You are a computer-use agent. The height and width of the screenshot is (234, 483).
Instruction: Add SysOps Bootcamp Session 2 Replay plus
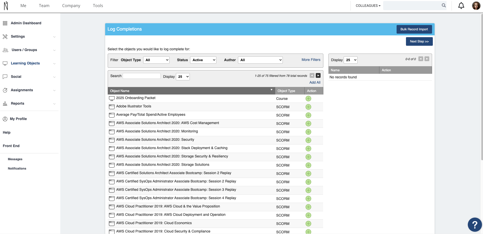(x=308, y=182)
